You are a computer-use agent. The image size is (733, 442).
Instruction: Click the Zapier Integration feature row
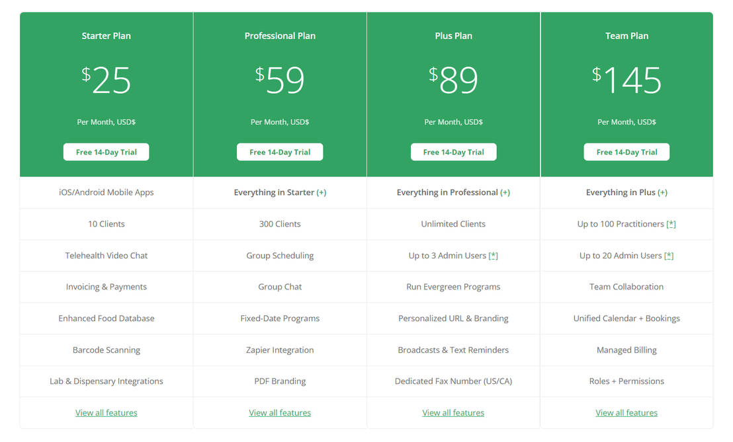pos(280,350)
